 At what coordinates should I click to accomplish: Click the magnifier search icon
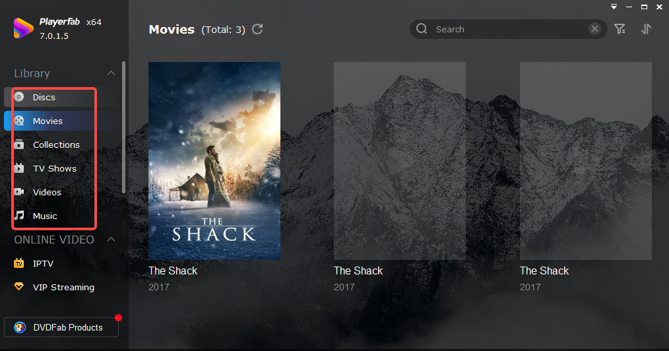click(x=422, y=29)
